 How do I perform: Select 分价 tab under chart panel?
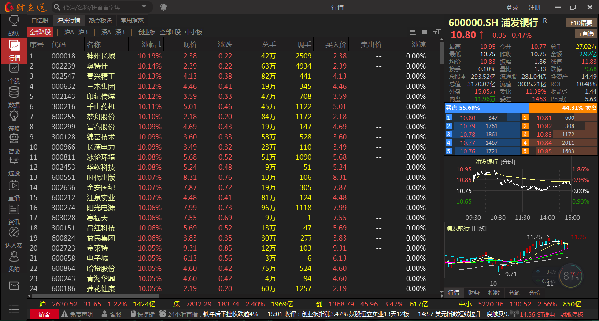(535, 293)
